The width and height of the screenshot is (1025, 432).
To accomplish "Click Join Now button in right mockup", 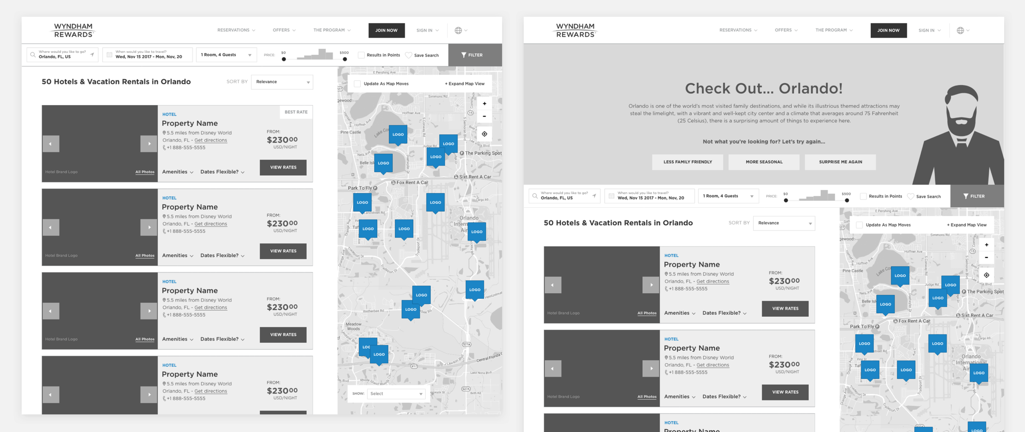I will tap(889, 30).
